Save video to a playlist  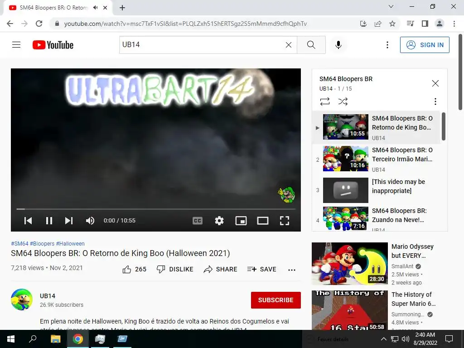point(261,269)
